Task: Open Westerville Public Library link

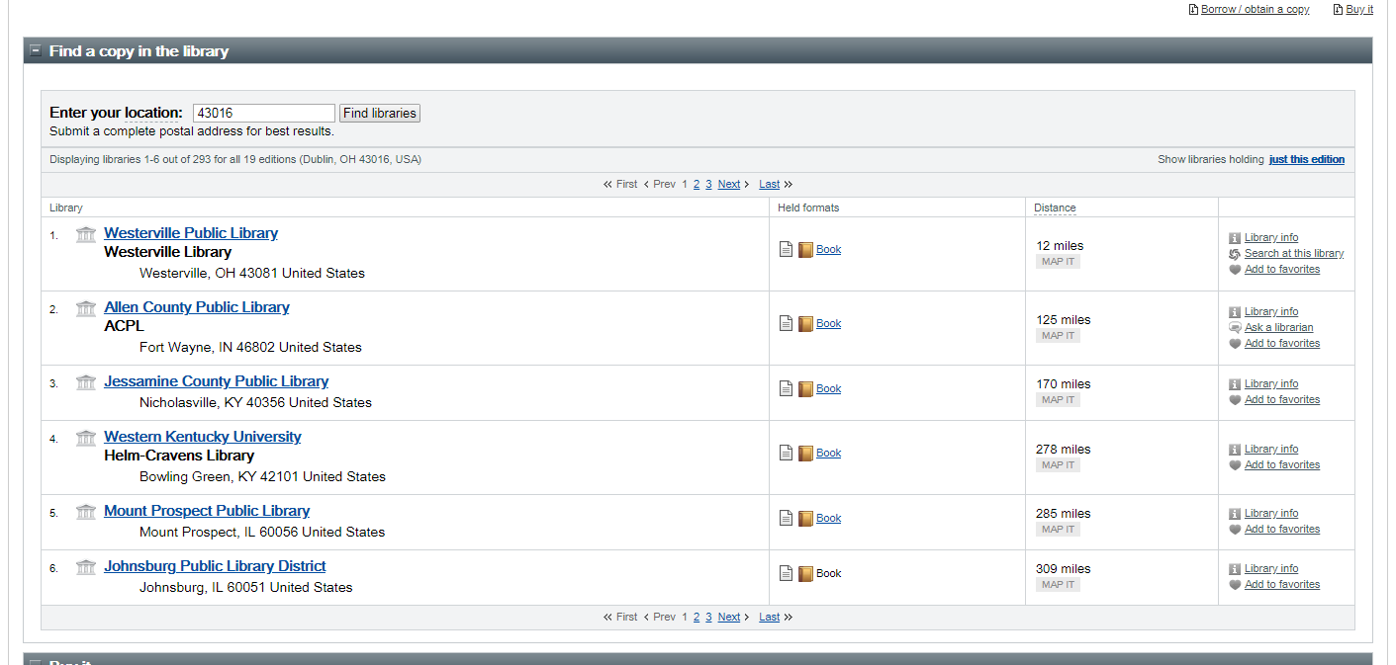Action: pyautogui.click(x=191, y=233)
